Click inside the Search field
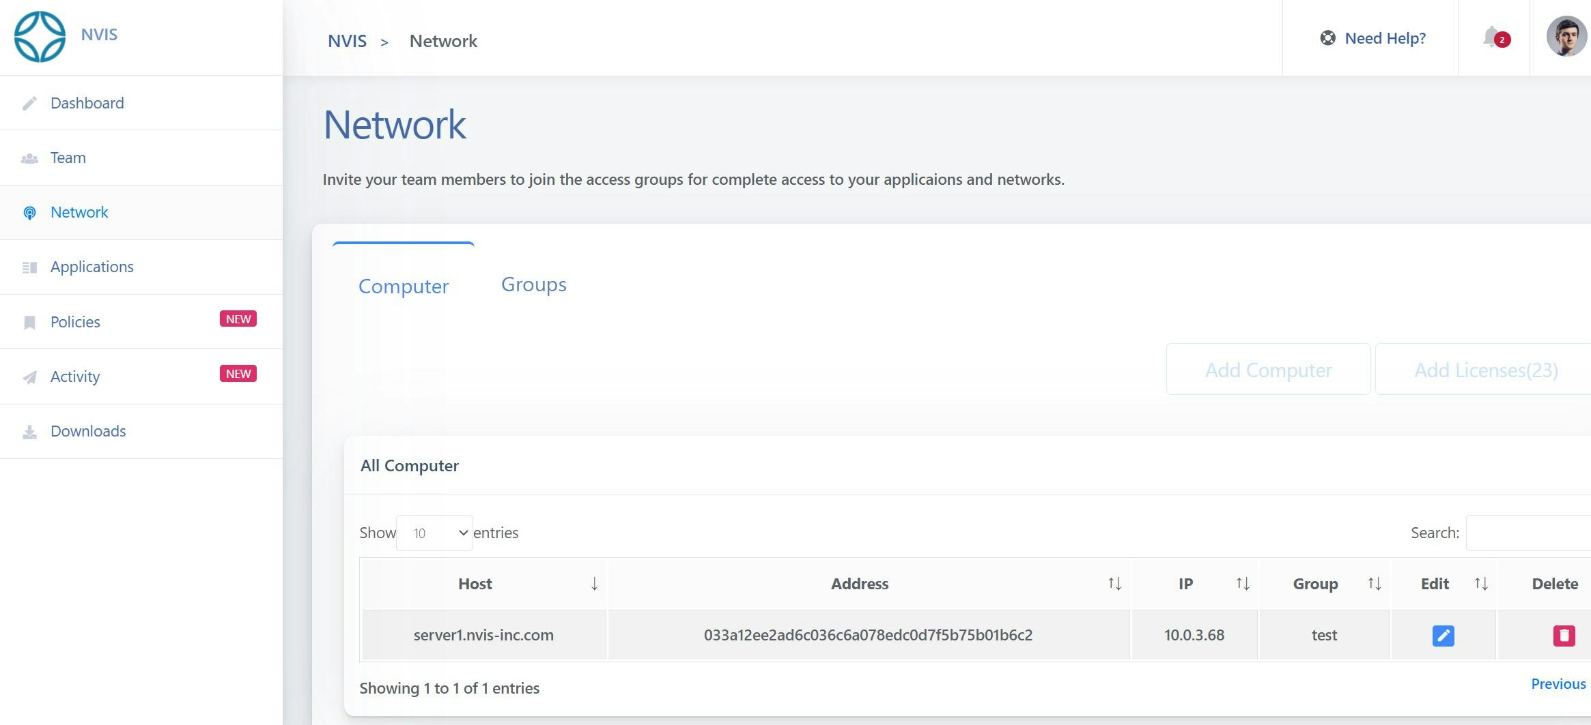Image resolution: width=1591 pixels, height=725 pixels. (1536, 533)
